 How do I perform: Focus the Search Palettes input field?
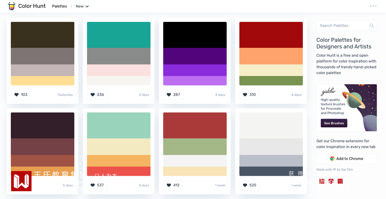tap(347, 26)
